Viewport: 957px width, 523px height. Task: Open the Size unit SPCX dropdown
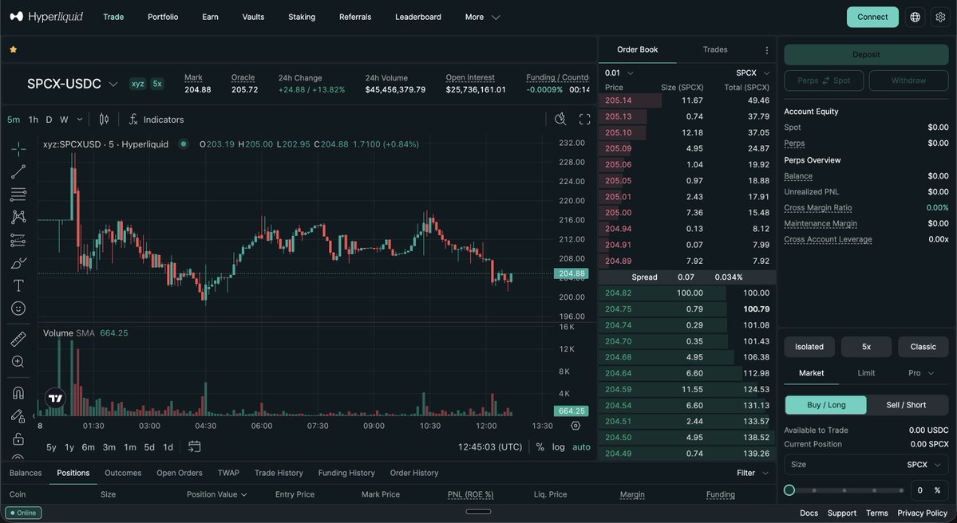(924, 465)
